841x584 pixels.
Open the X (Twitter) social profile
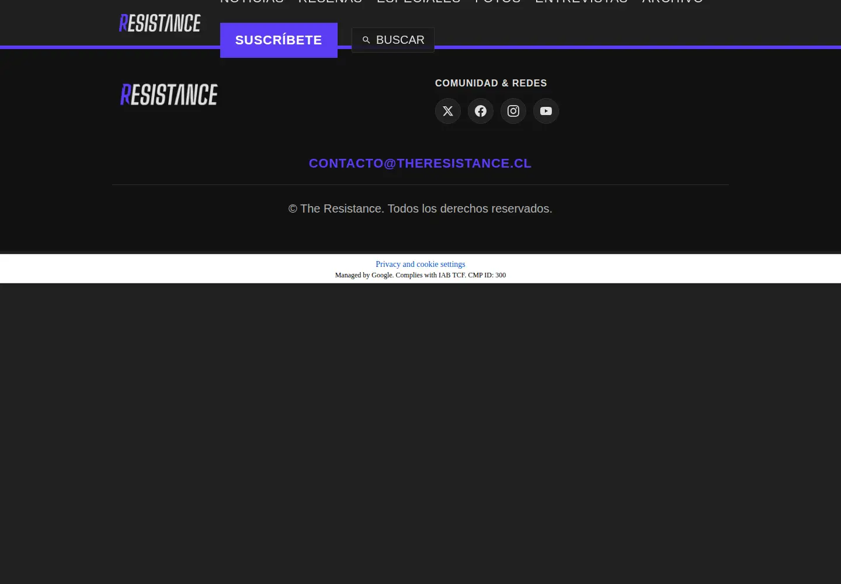[x=448, y=111]
